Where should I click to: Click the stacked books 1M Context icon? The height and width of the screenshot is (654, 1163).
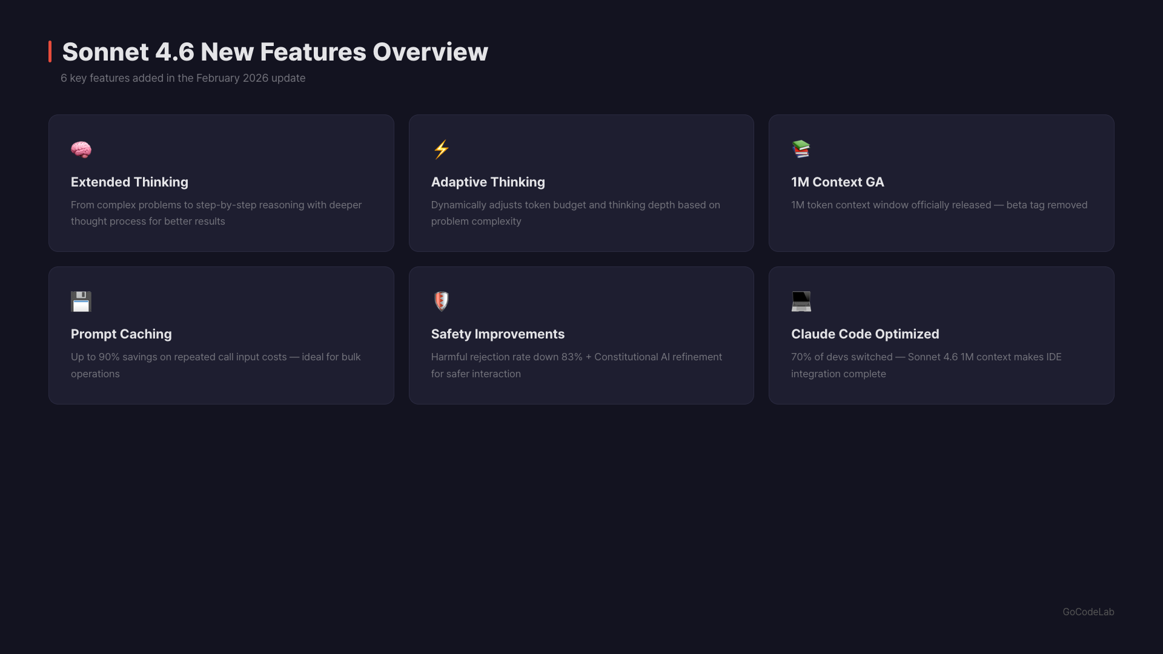tap(801, 149)
